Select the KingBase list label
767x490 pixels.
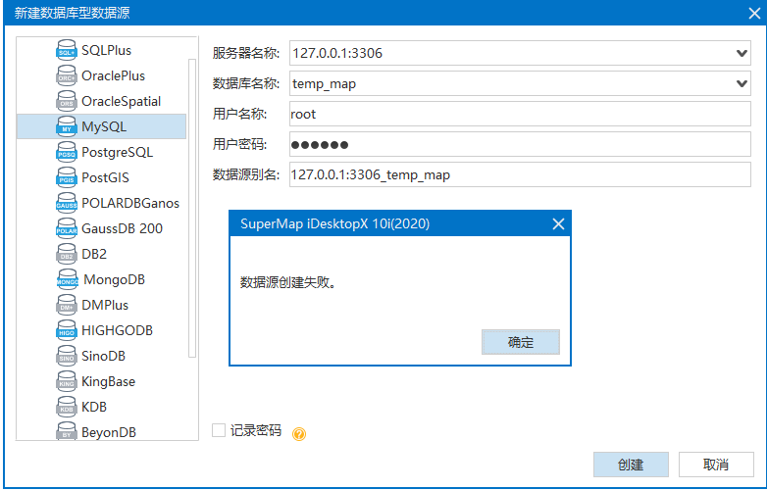click(108, 381)
